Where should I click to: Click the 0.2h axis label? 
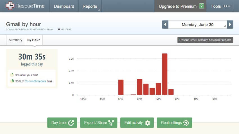click(71, 59)
